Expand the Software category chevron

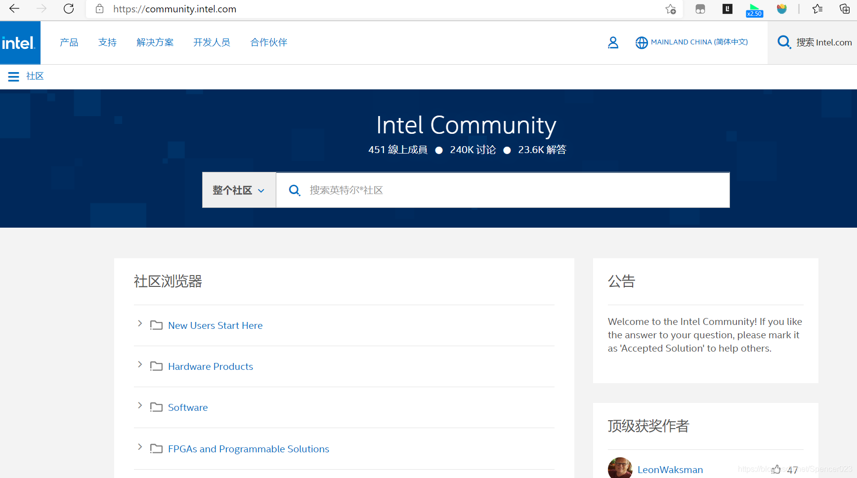pos(140,405)
